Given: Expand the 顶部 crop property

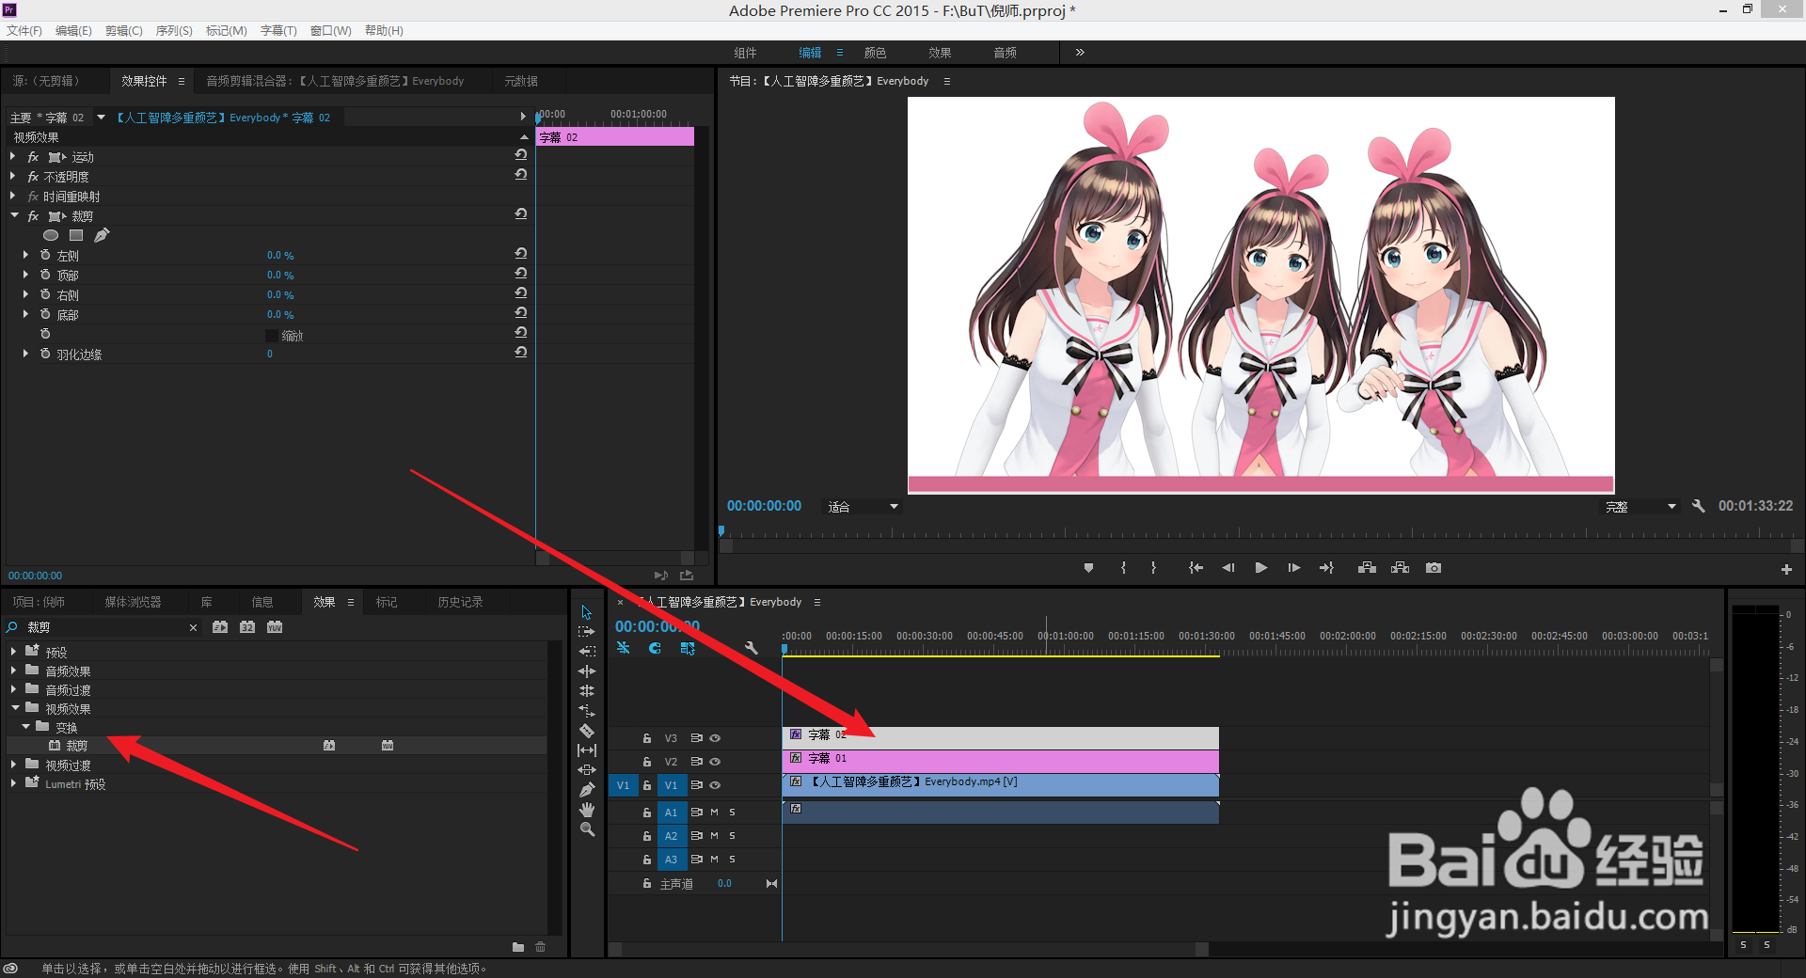Looking at the screenshot, I should [26, 275].
